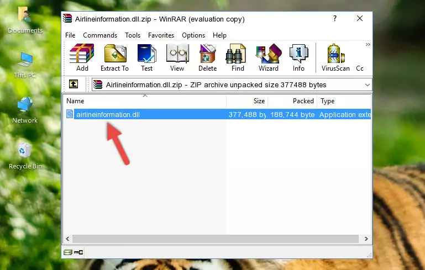Open the Favorites menu
Screen dimensions: 425x270
[x=161, y=35]
